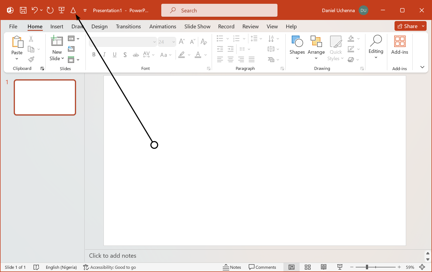The width and height of the screenshot is (432, 272).
Task: Click the New Slide icon
Action: (57, 41)
